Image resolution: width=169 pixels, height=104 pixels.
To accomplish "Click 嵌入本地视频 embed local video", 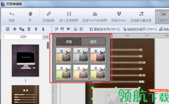I will 69,17.
